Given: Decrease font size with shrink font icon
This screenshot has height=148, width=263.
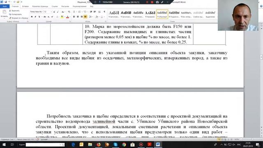Looking at the screenshot, I should (x=58, y=12).
